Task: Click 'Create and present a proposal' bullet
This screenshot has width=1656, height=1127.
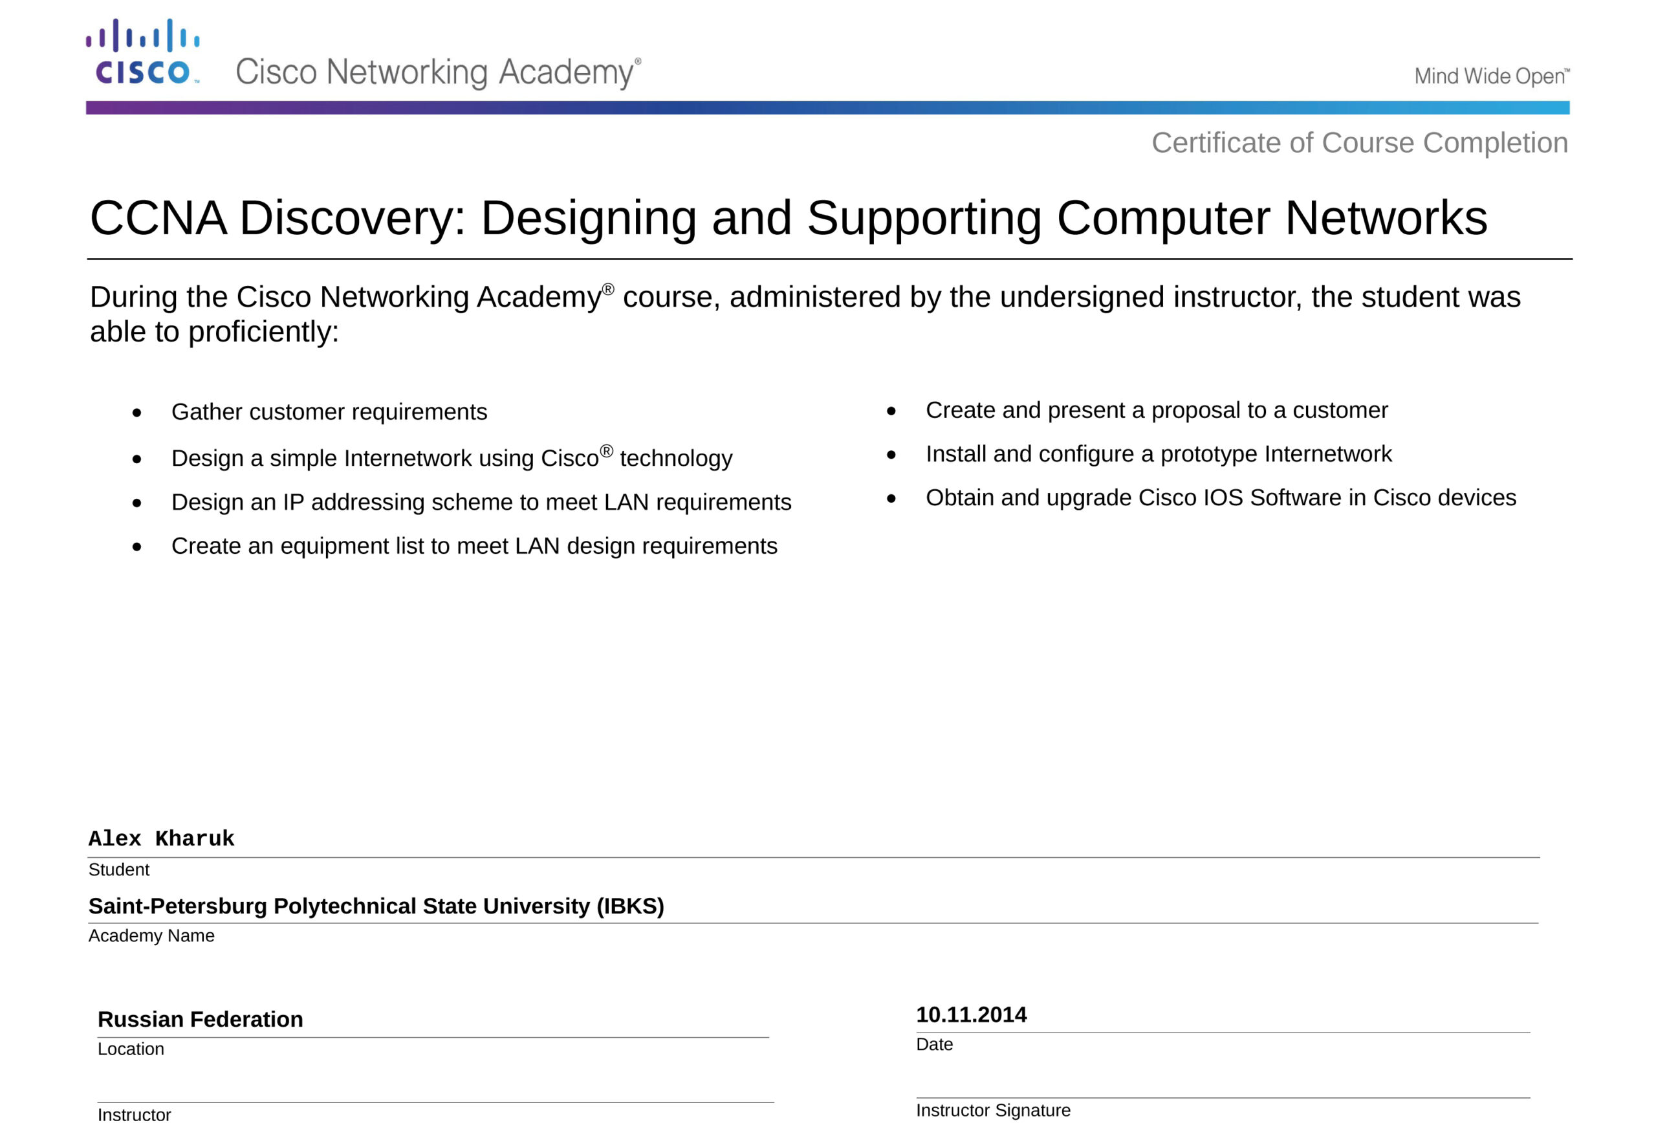Action: (x=1157, y=411)
